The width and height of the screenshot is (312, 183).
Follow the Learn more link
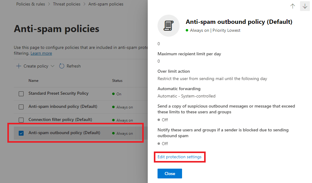[41, 53]
